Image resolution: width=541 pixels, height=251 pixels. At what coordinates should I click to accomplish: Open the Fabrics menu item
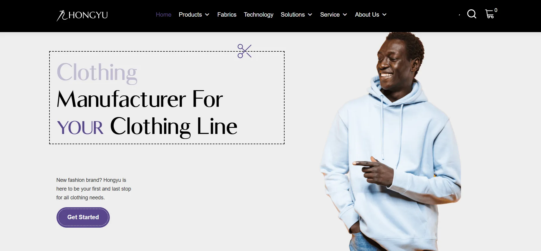227,15
